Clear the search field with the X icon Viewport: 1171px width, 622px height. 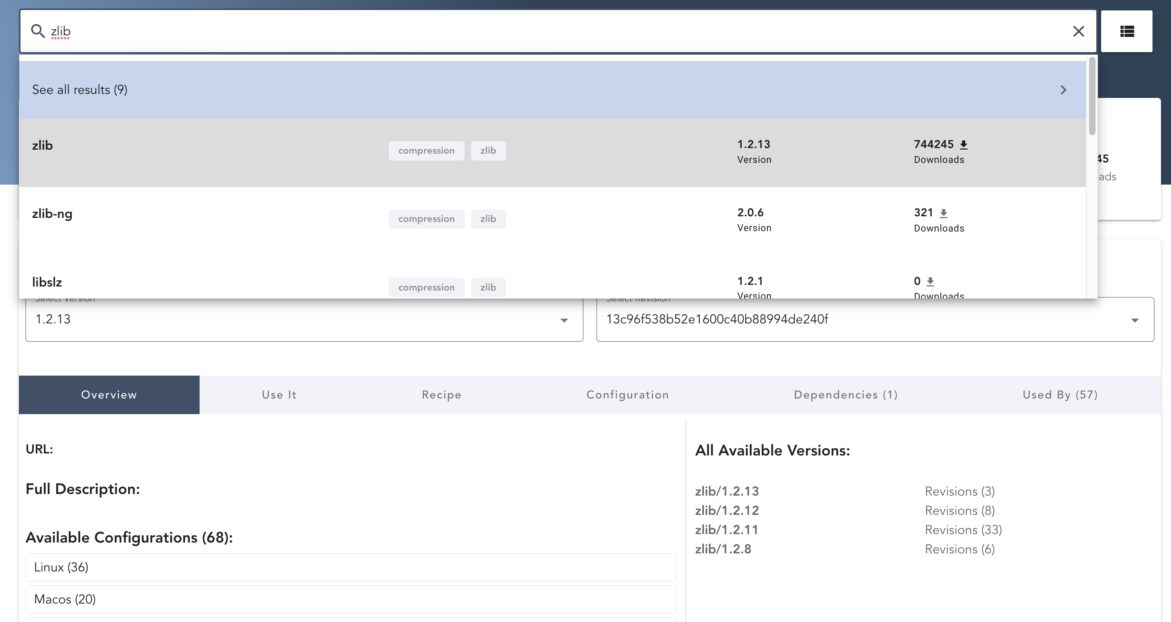tap(1078, 31)
